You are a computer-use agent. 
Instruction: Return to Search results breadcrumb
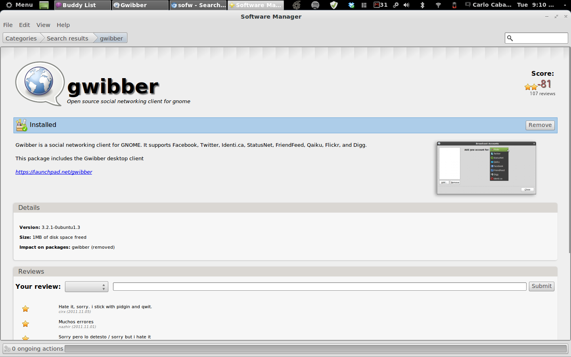pyautogui.click(x=67, y=38)
